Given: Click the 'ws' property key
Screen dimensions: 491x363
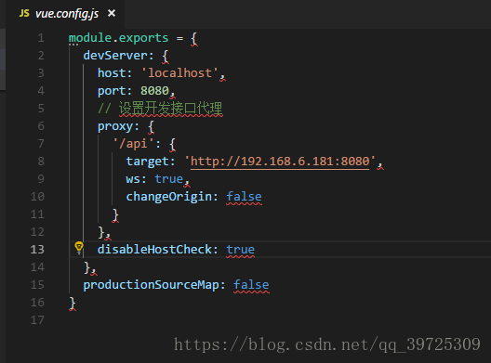Looking at the screenshot, I should click(133, 179).
